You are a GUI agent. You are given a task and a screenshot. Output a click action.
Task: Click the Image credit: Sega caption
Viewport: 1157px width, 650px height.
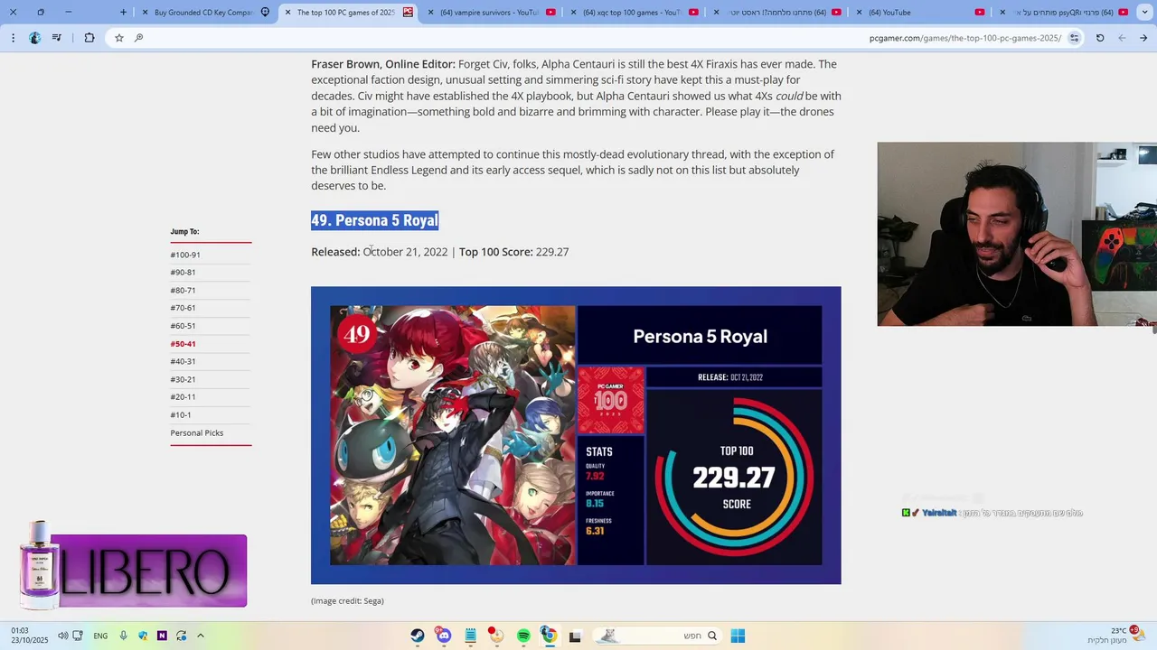(347, 601)
